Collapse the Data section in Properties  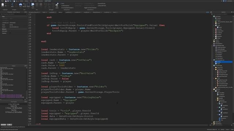point(3,16)
